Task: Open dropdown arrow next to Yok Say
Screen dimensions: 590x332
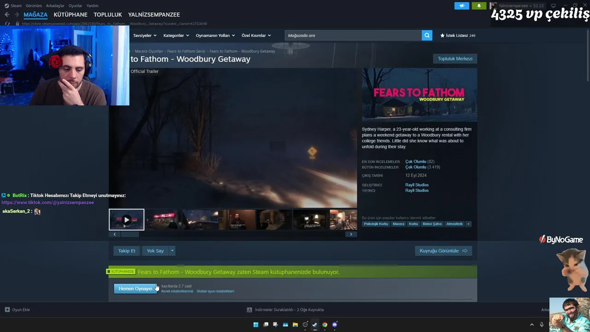Action: [x=172, y=251]
